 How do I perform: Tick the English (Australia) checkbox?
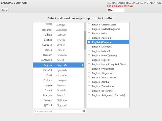89,38
